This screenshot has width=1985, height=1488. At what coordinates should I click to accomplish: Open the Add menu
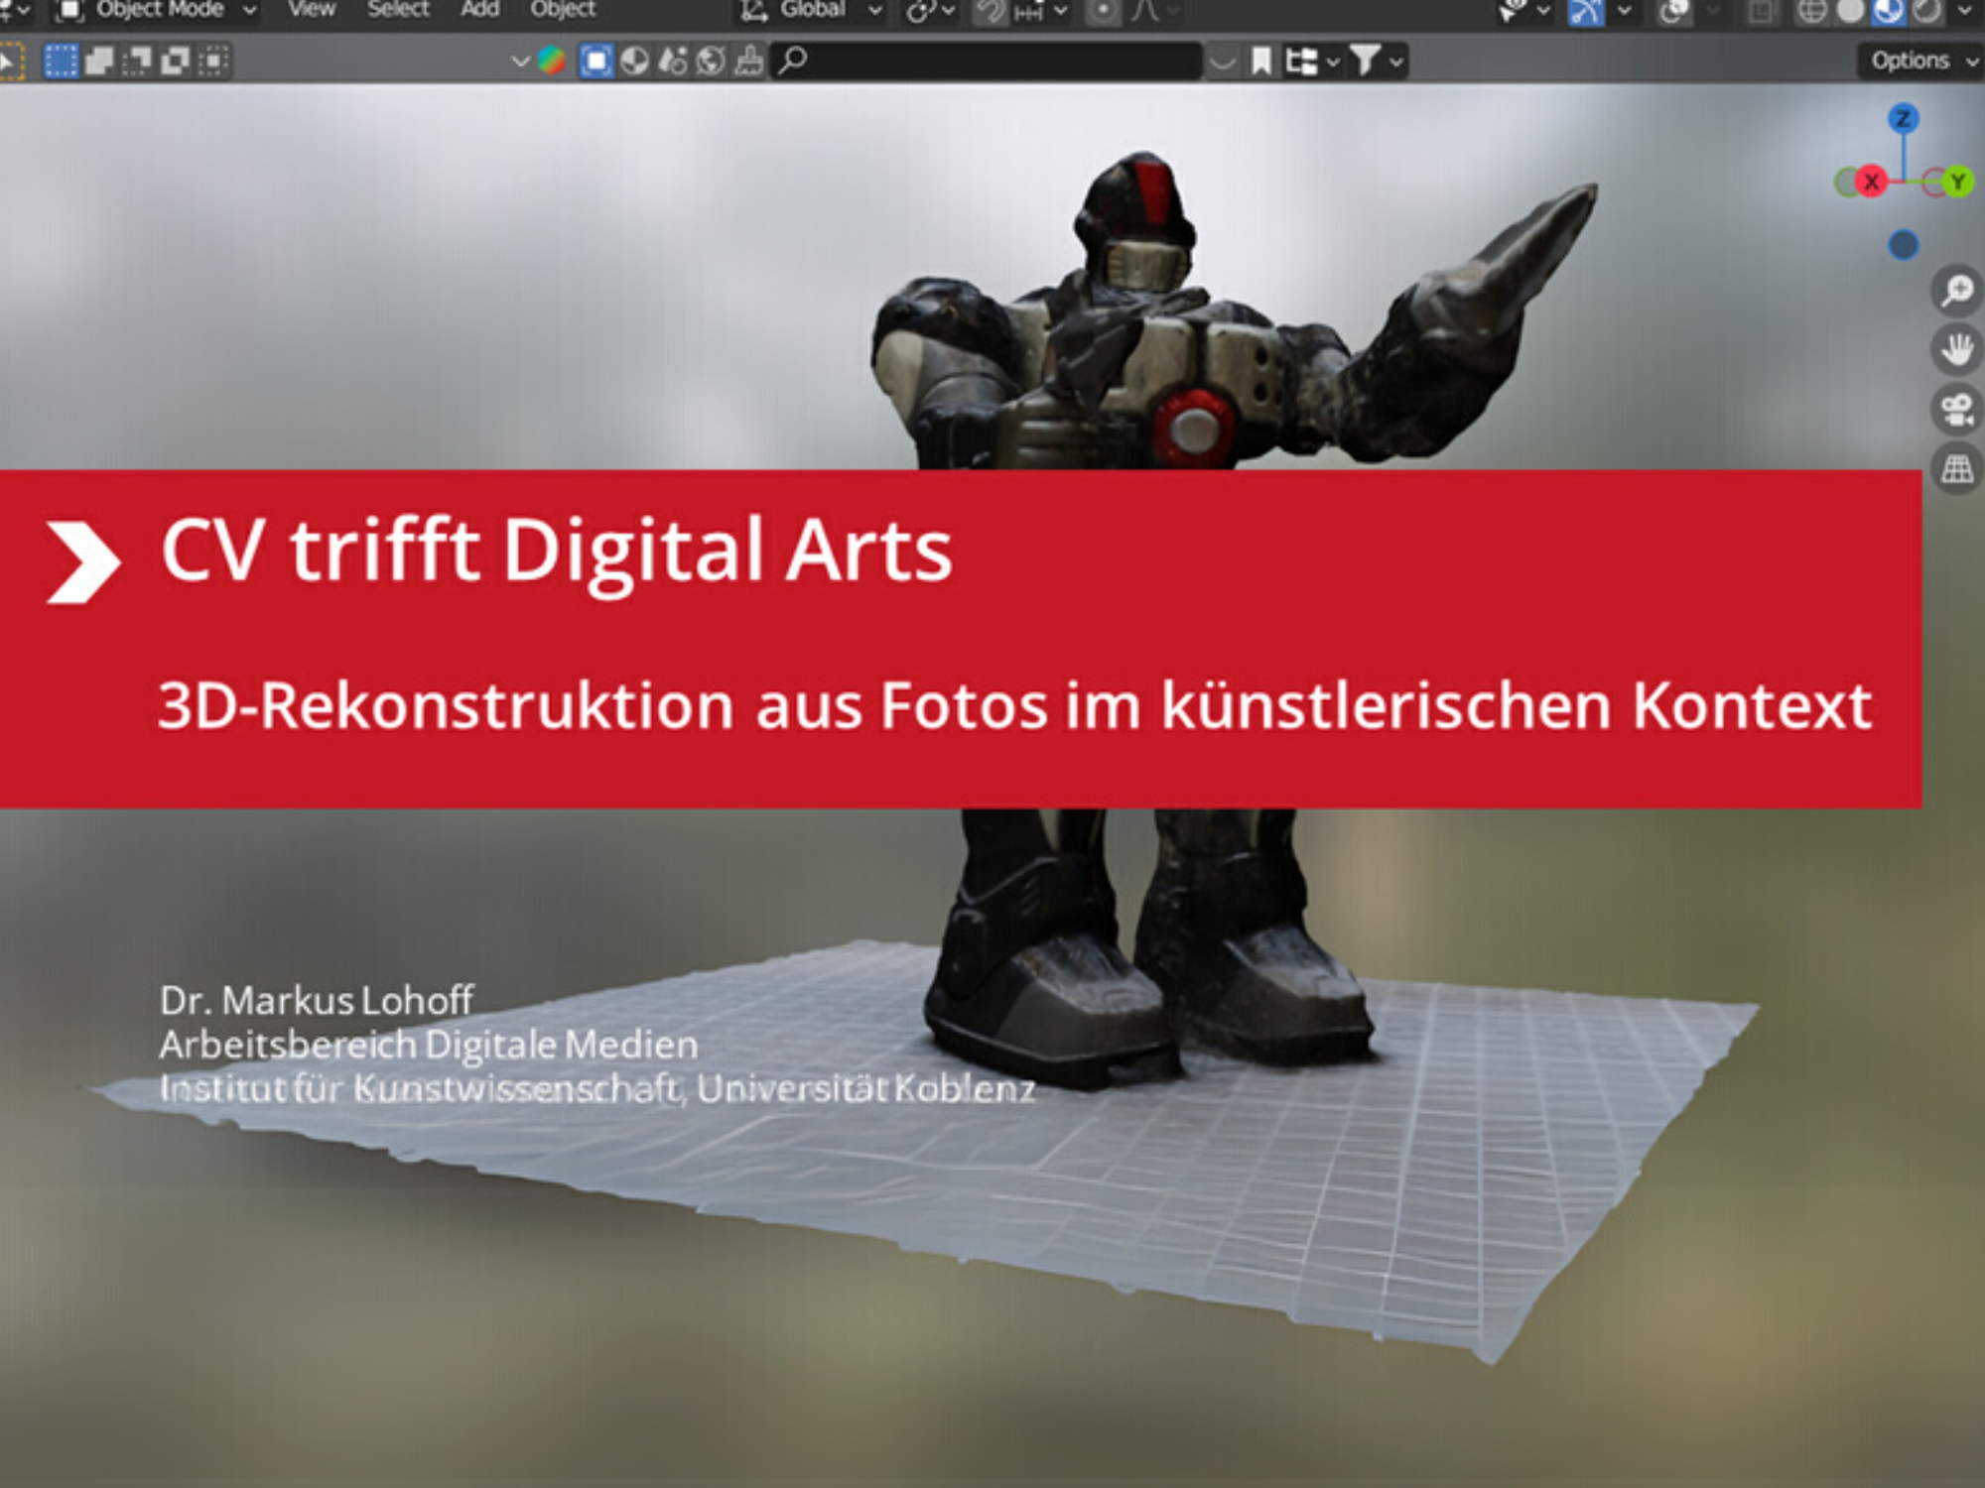click(479, 10)
